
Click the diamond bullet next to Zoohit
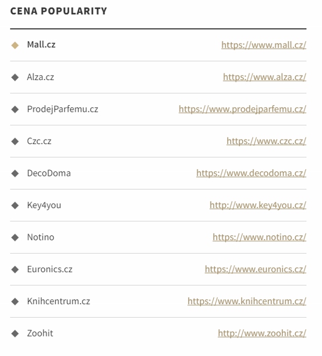pos(15,334)
